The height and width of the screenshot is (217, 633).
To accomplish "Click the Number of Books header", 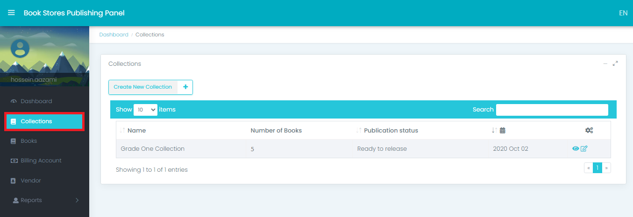I will click(x=276, y=131).
